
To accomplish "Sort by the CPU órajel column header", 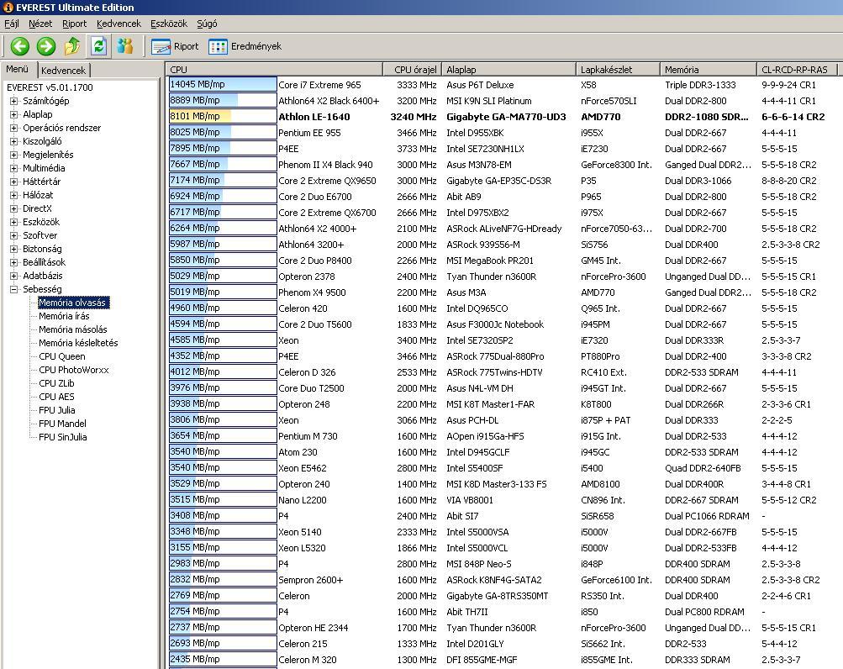I will point(413,70).
